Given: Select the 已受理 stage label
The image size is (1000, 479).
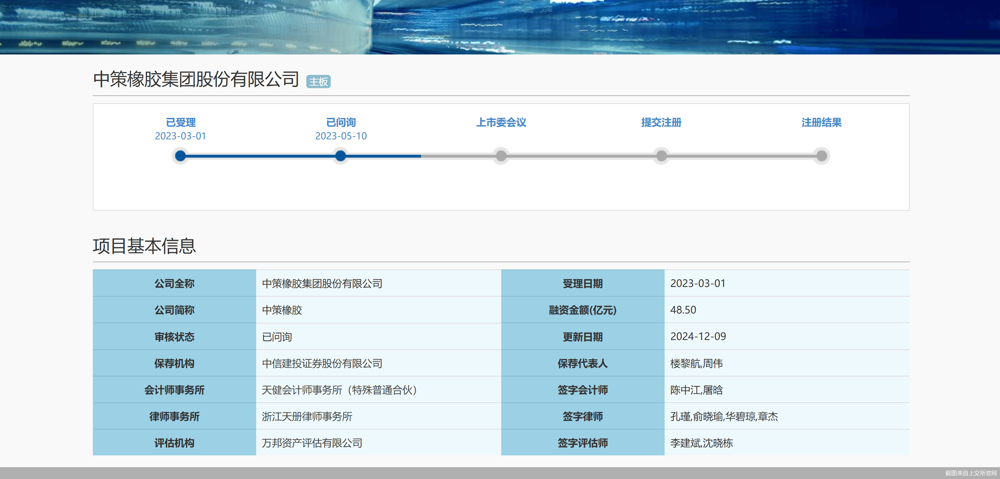Looking at the screenshot, I should [x=181, y=122].
